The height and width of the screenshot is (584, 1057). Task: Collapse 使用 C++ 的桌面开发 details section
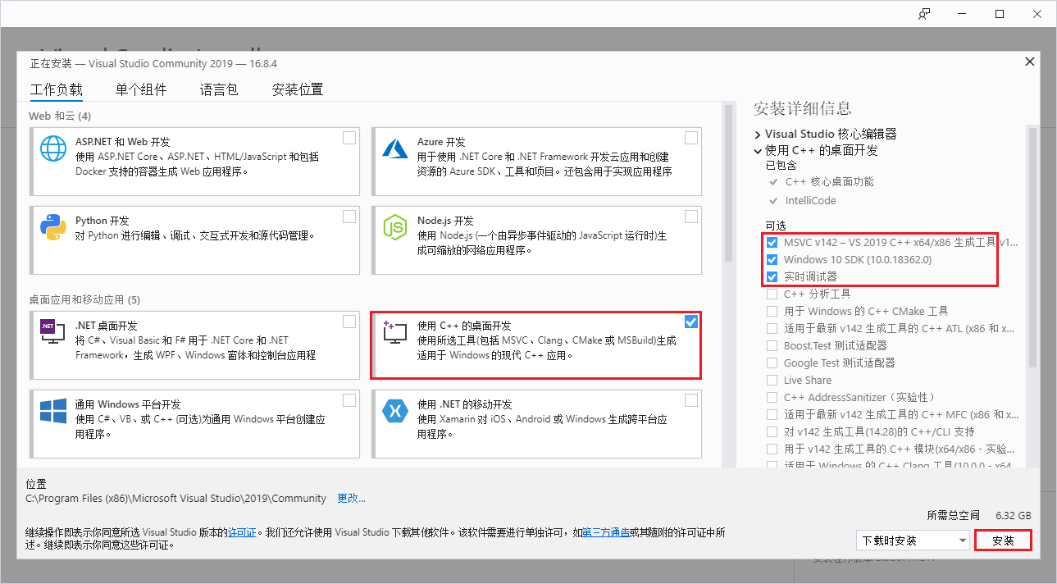point(758,151)
